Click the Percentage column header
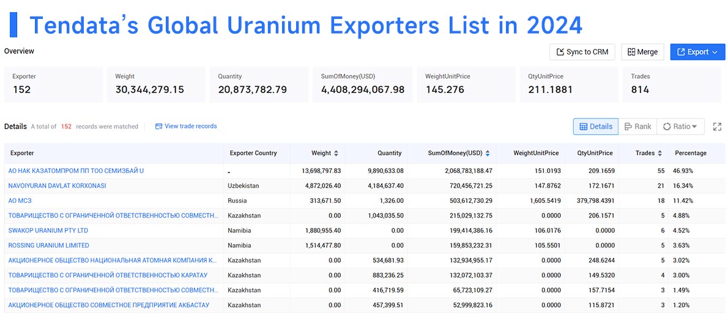This screenshot has height=321, width=728. (x=691, y=153)
